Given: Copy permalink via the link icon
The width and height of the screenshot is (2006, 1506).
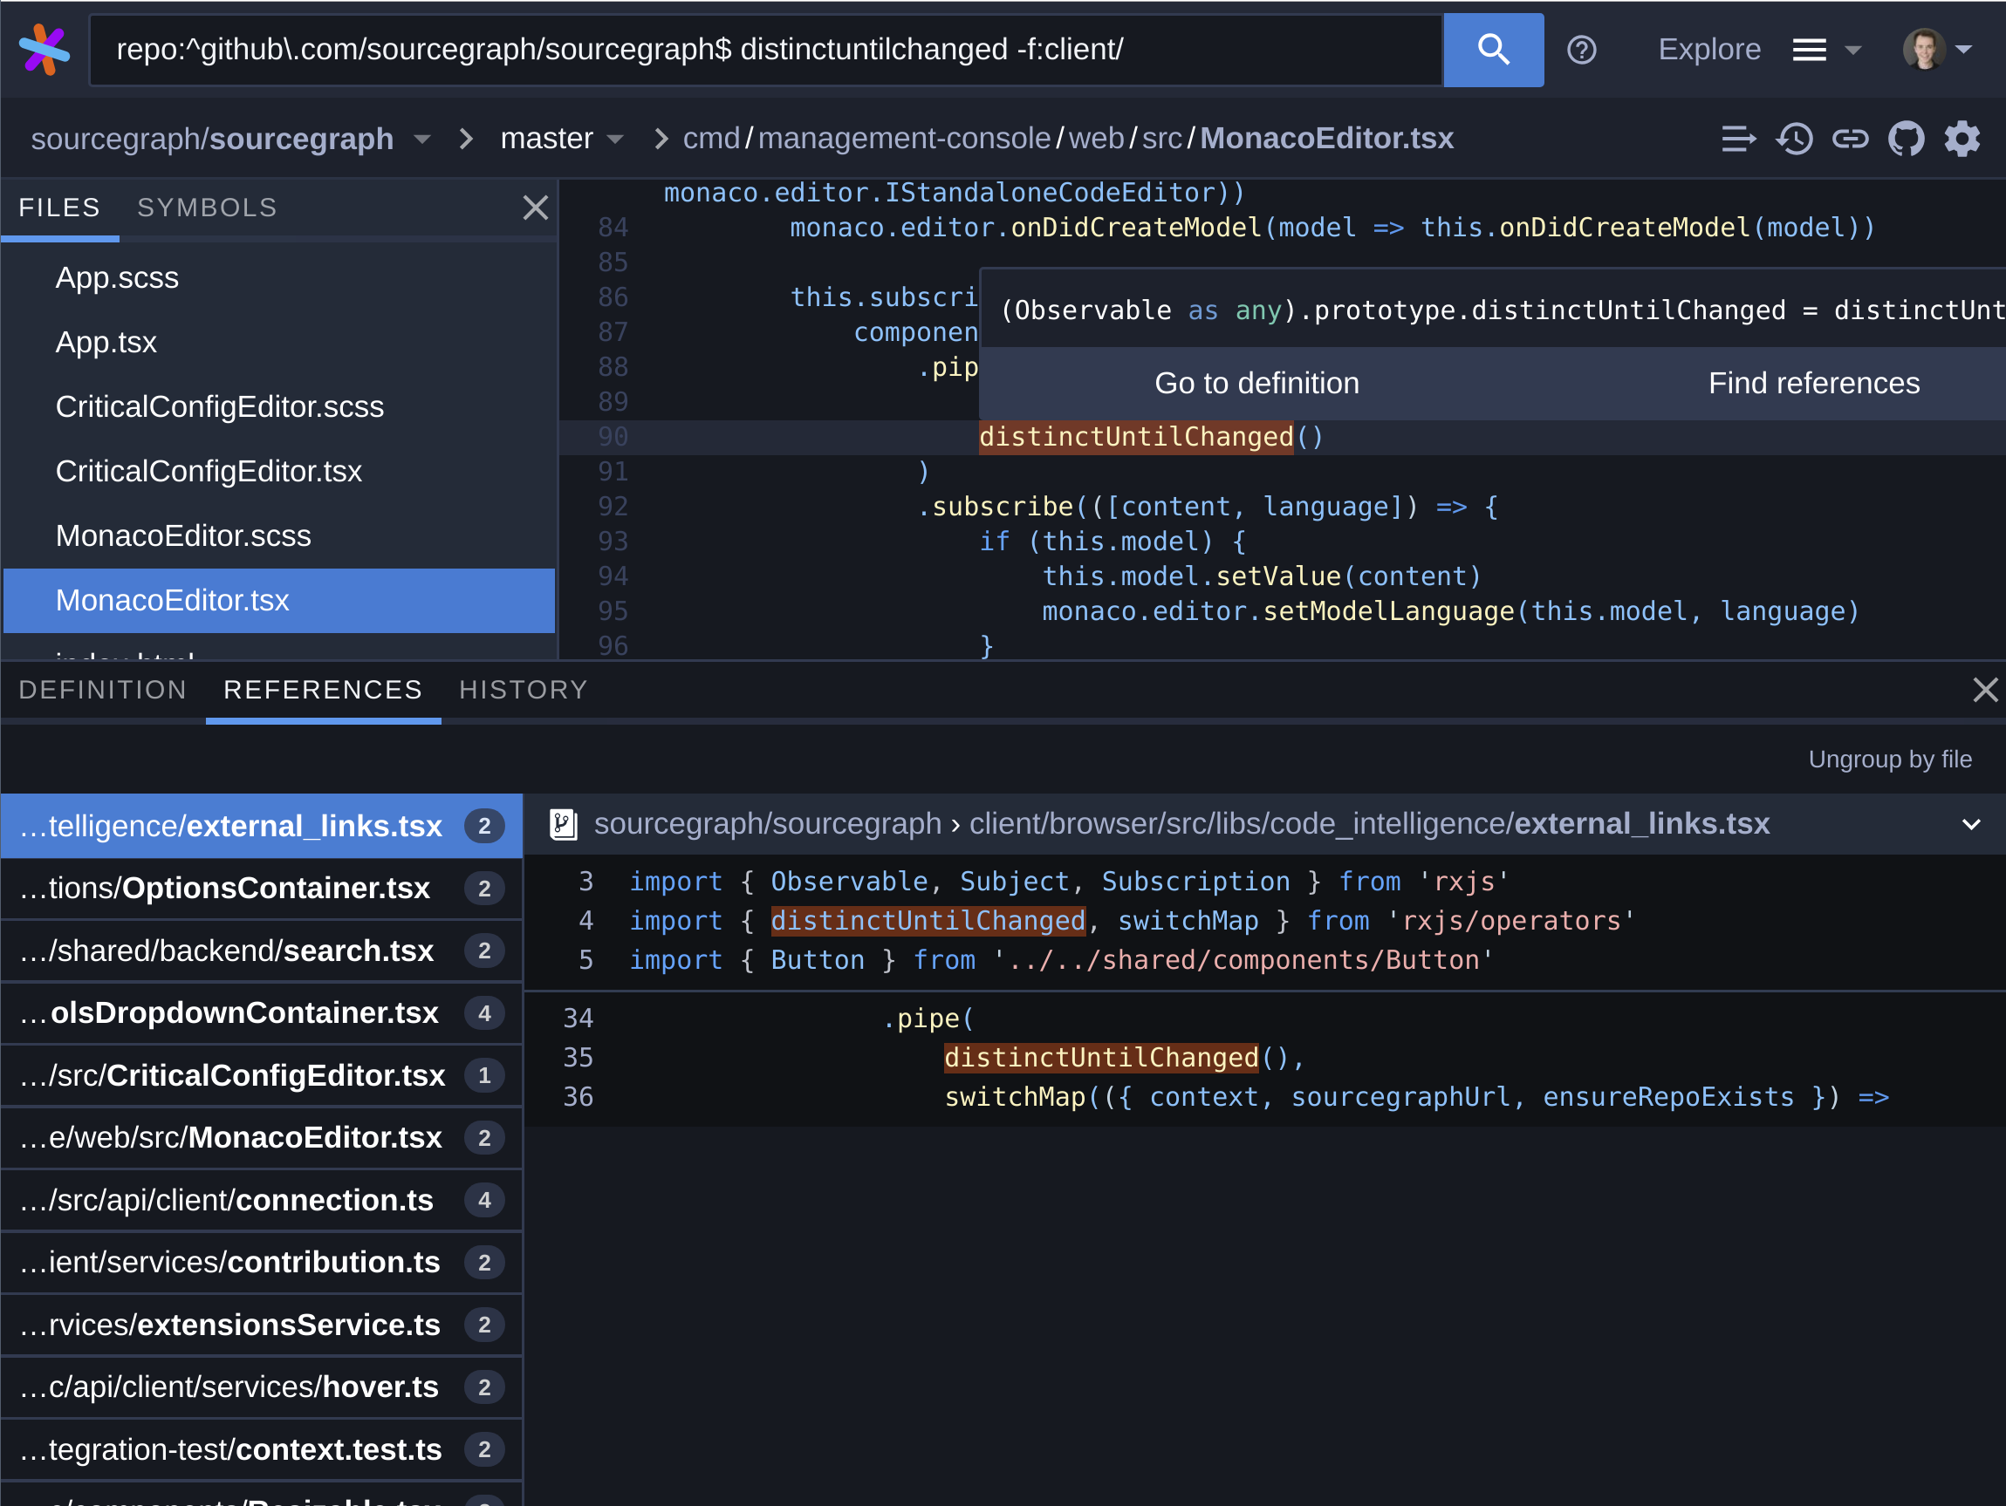Looking at the screenshot, I should (x=1849, y=139).
